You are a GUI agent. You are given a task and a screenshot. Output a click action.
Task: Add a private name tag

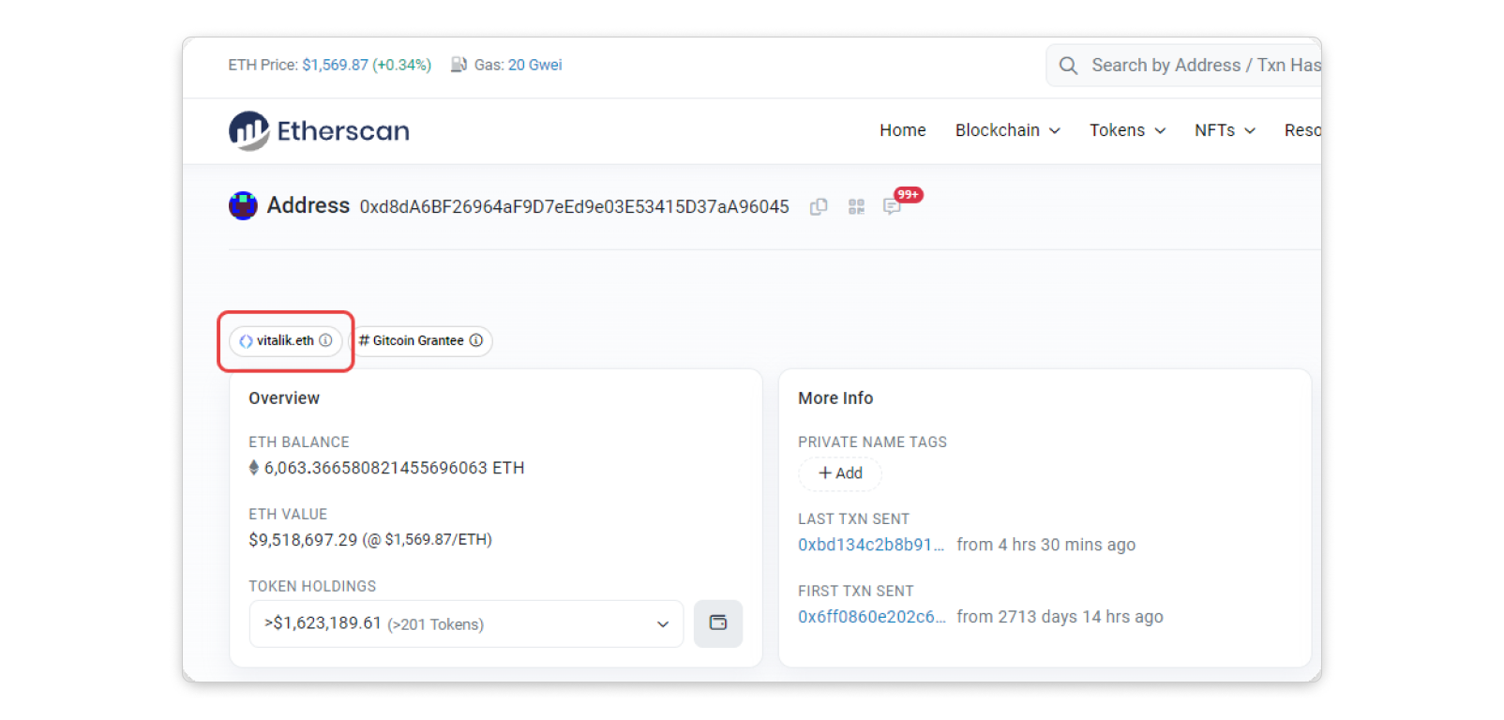coord(840,473)
